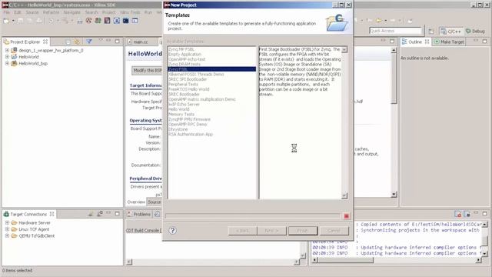This screenshot has width=492, height=277.
Task: Expand design_1_wrapper_hw_platform_0 tree node
Action: click(7, 50)
